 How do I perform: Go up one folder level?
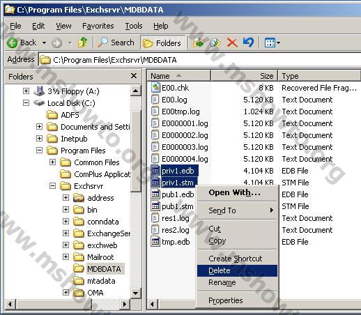(x=83, y=43)
